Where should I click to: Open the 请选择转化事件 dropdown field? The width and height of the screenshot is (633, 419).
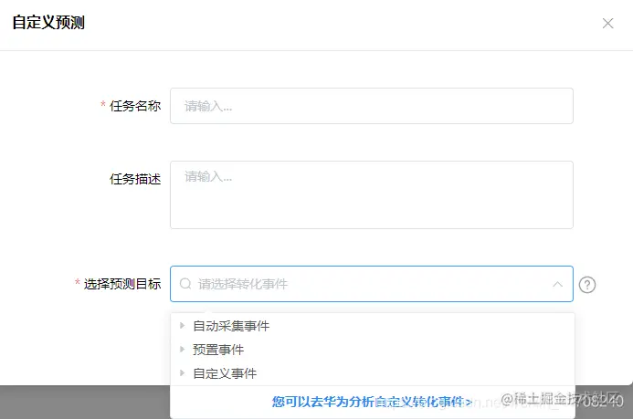click(x=372, y=284)
